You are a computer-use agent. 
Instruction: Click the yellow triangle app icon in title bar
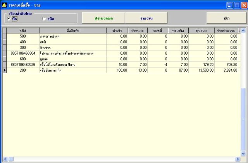coord(4,5)
